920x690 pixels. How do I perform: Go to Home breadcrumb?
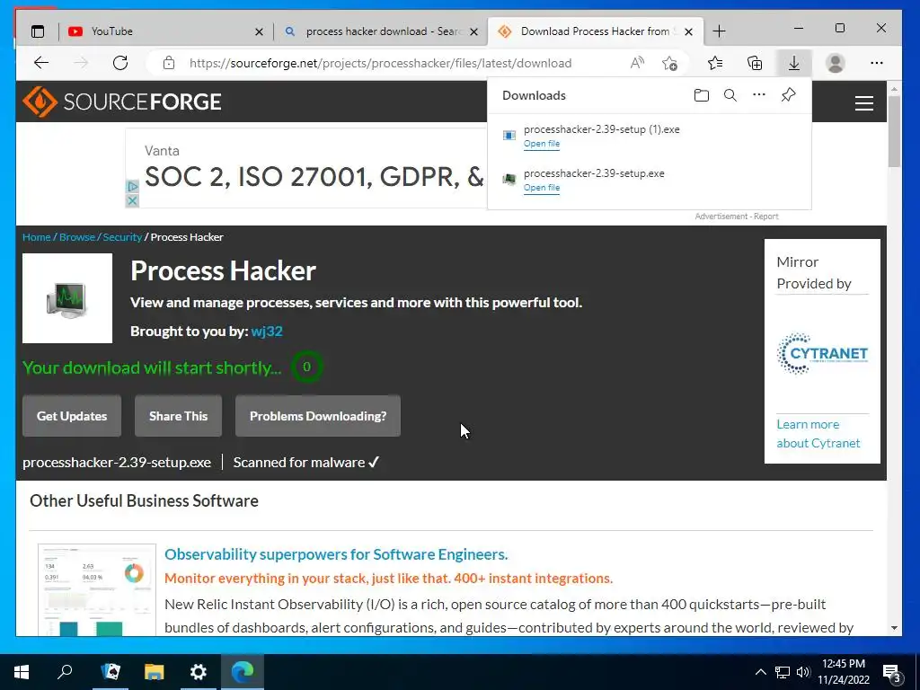pyautogui.click(x=36, y=237)
